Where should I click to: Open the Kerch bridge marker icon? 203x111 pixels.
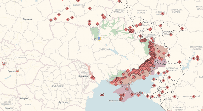(x=142, y=93)
